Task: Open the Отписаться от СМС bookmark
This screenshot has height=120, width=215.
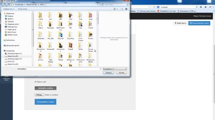Action: tap(187, 11)
